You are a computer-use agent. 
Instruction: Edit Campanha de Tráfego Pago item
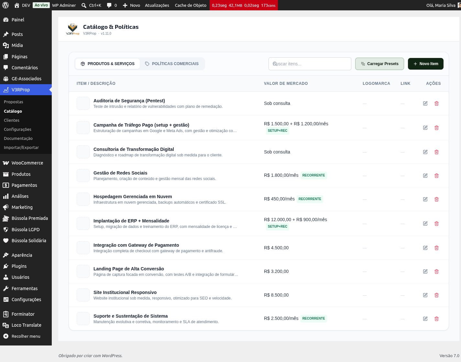click(x=425, y=128)
